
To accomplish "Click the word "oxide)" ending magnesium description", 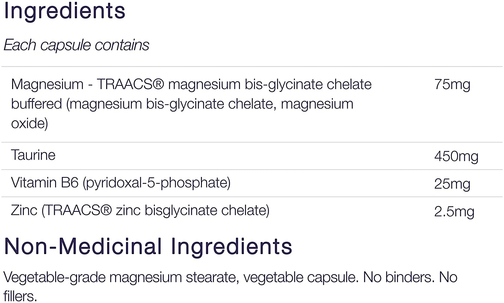I will 30,123.
